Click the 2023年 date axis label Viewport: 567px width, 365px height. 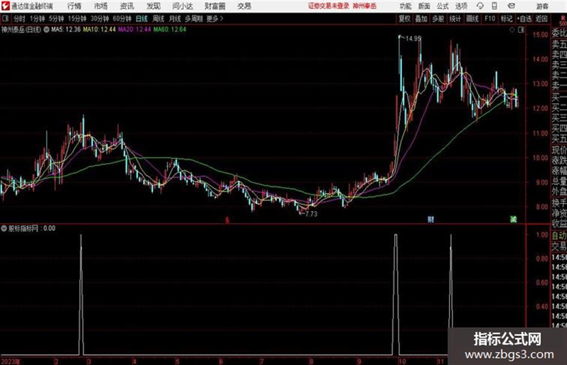11,361
